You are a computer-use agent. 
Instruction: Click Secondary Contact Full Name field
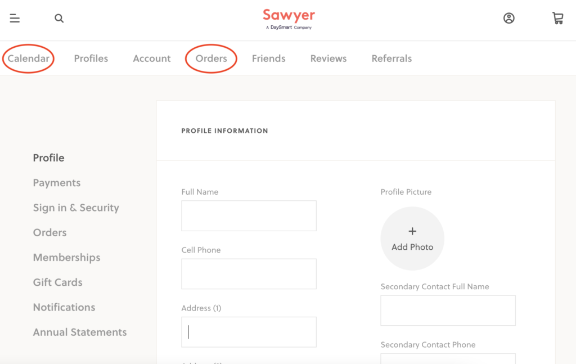click(448, 311)
